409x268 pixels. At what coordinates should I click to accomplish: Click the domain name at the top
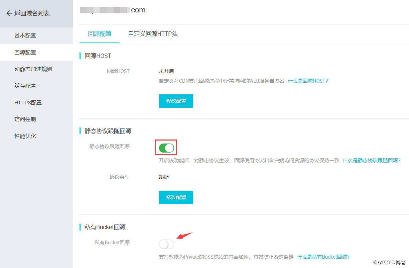[112, 10]
